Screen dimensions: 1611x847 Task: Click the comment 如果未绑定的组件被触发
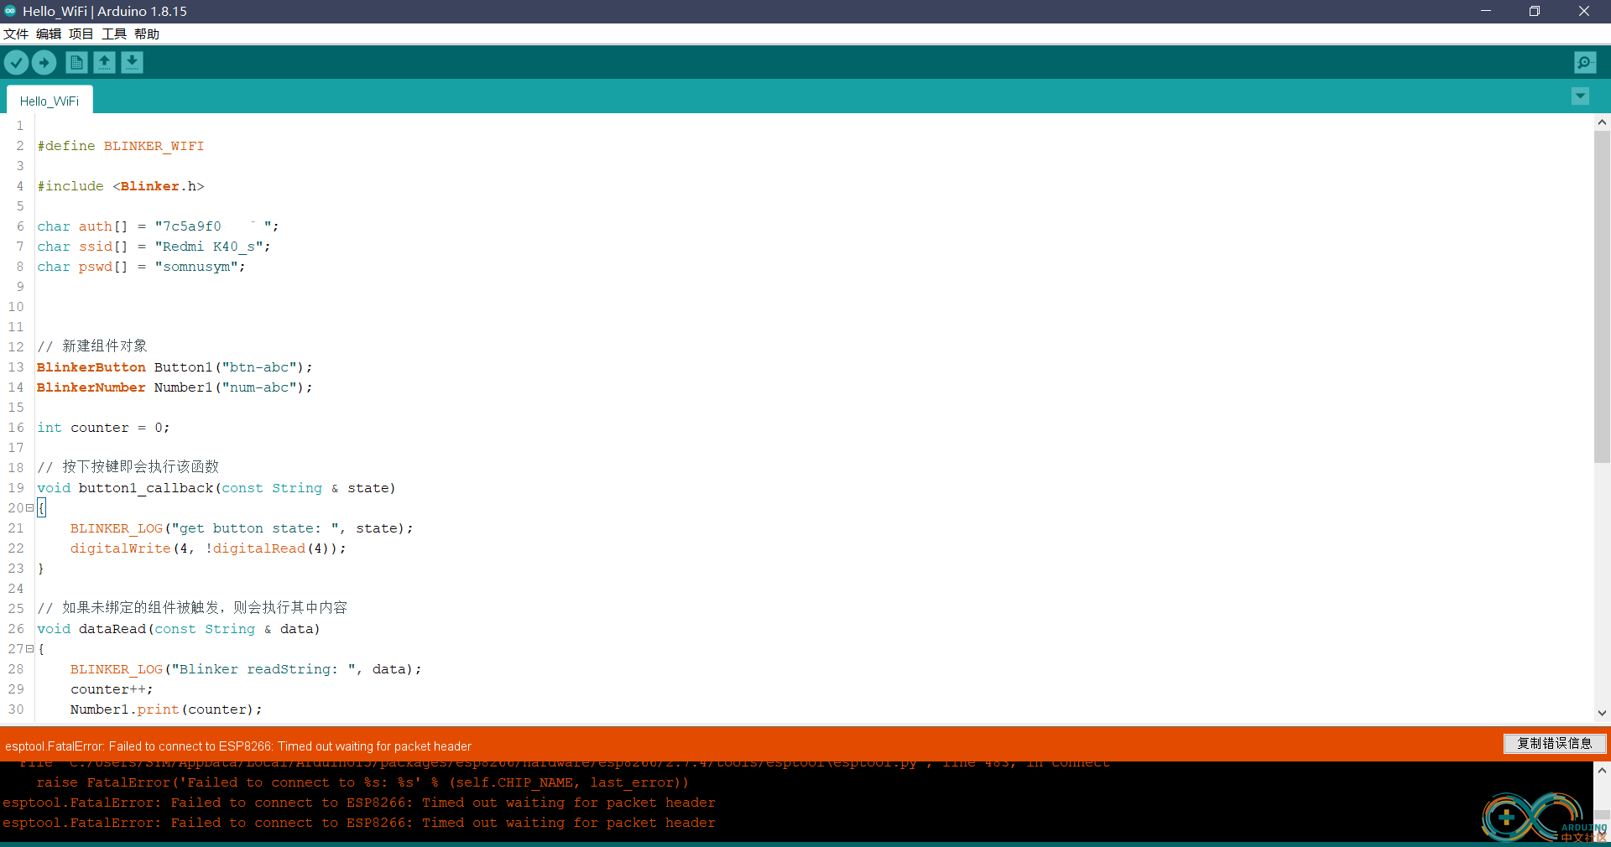pos(192,608)
